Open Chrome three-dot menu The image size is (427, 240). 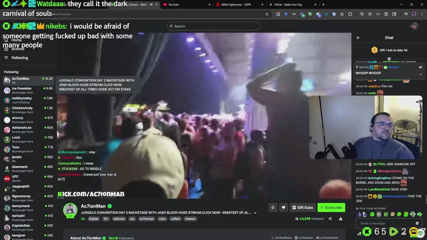pos(422,14)
